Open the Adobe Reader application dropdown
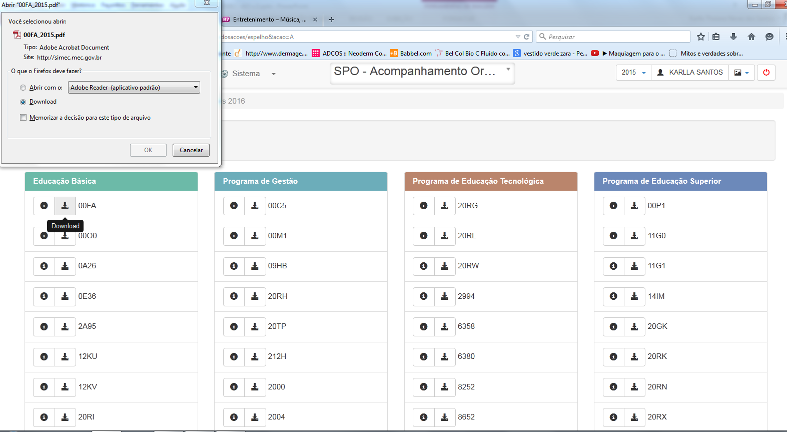This screenshot has width=787, height=432. click(x=134, y=88)
